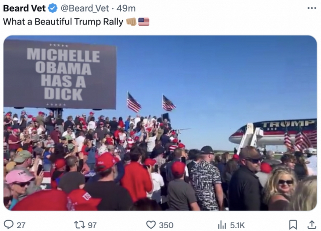The width and height of the screenshot is (321, 231).
Task: Click the blue verified checkmark badge
Action: coord(53,8)
